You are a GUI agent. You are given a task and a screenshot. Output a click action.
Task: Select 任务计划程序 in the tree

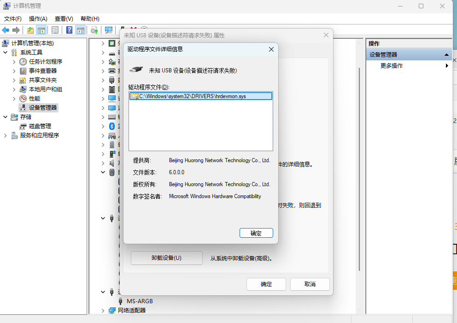pos(45,61)
